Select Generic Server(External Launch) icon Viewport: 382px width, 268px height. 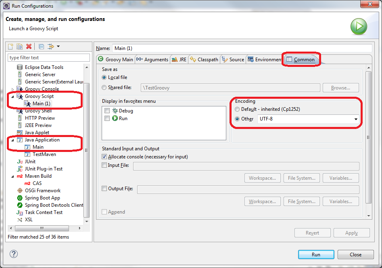[x=20, y=82]
